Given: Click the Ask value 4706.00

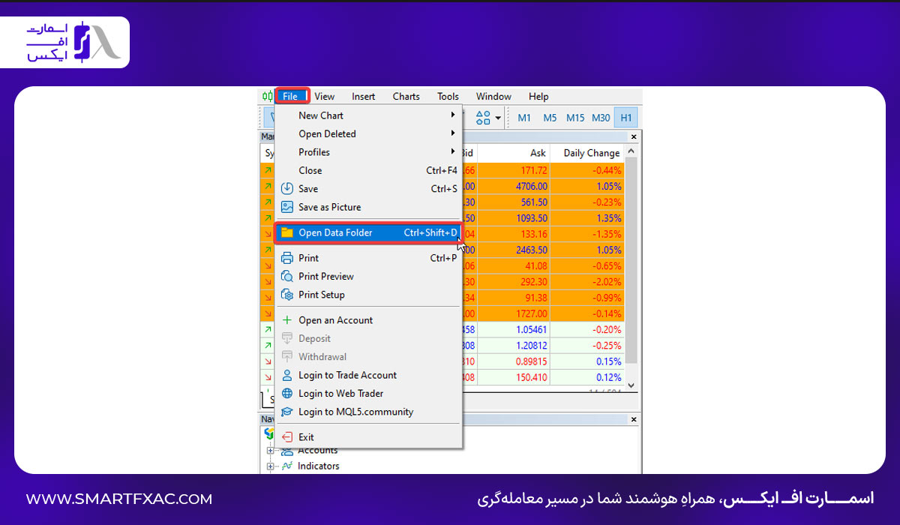Looking at the screenshot, I should 531,186.
